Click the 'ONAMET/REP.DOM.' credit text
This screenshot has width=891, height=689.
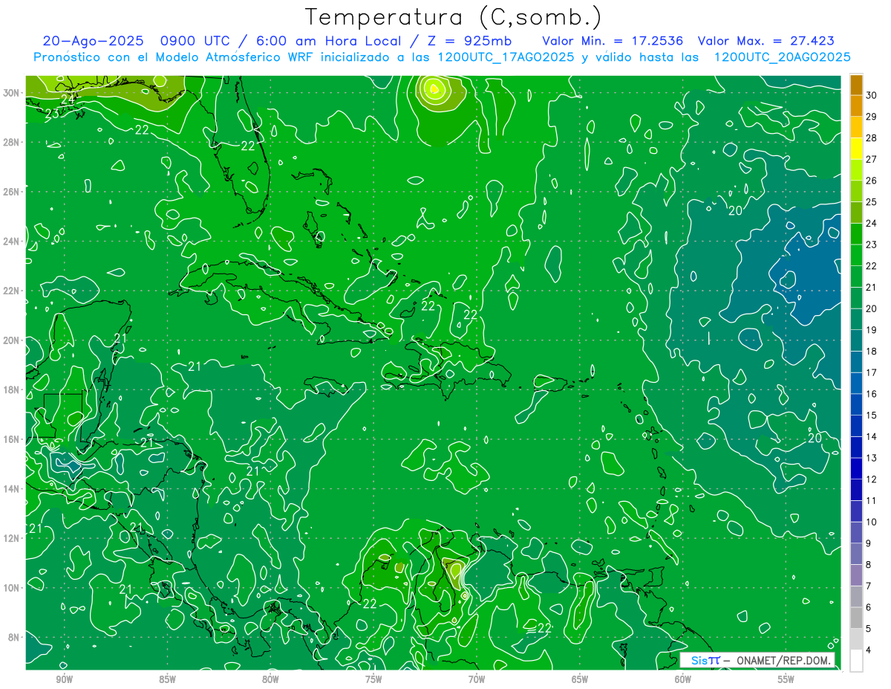pos(784,660)
